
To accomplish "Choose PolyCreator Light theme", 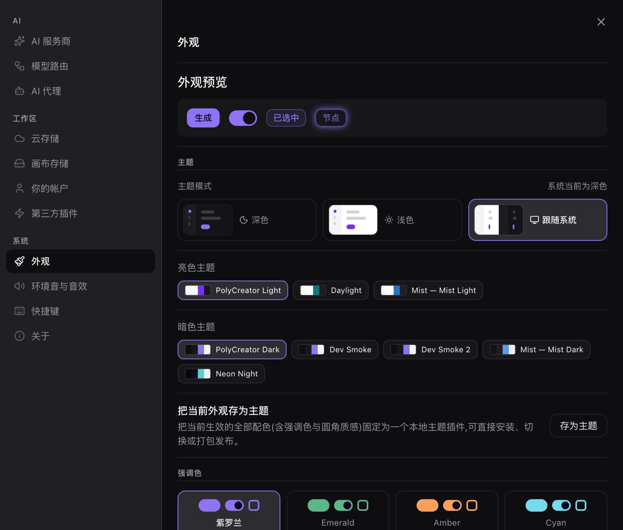I will point(233,290).
